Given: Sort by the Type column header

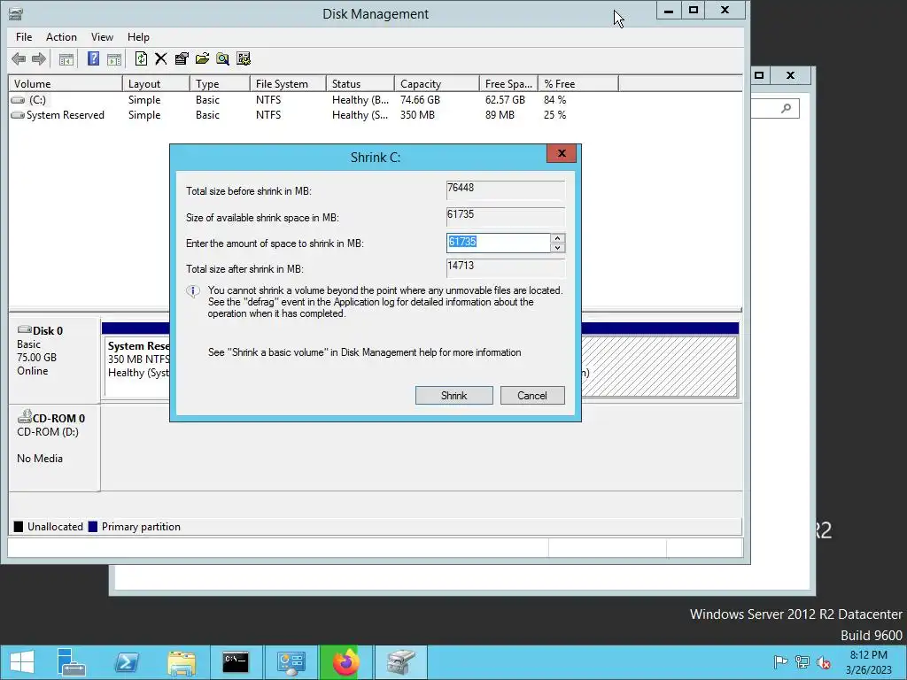Looking at the screenshot, I should 220,84.
